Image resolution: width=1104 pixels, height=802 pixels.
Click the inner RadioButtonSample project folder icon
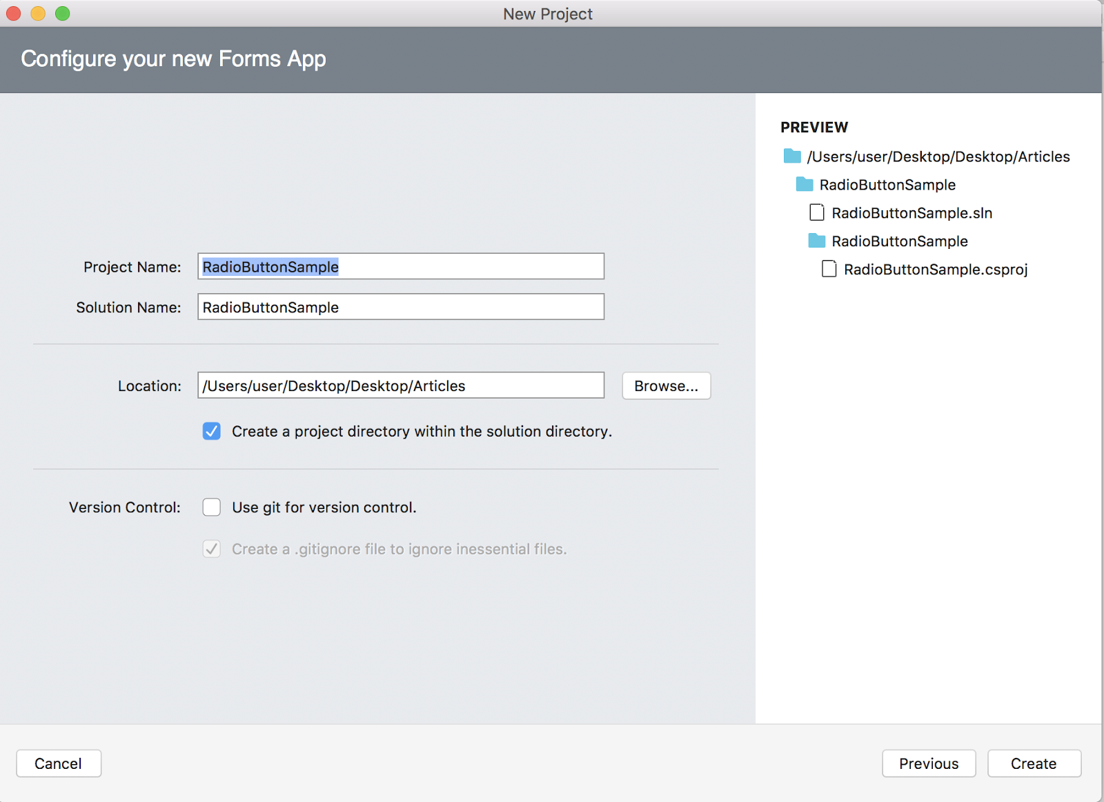pos(816,241)
